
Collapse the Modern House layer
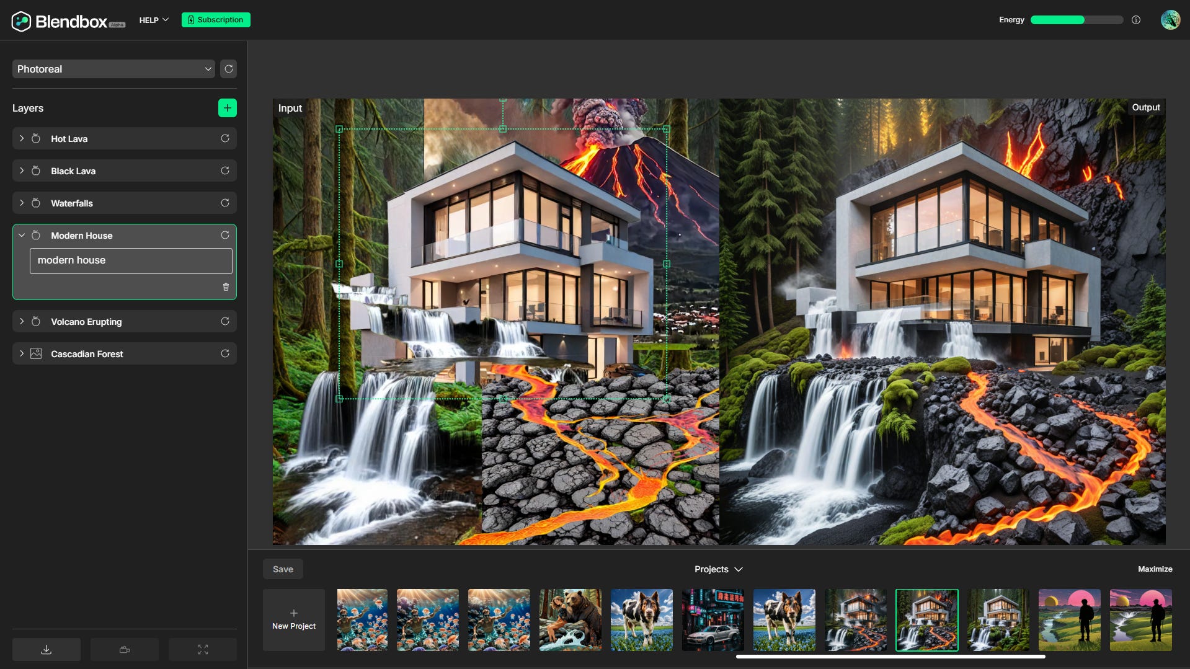coord(22,235)
